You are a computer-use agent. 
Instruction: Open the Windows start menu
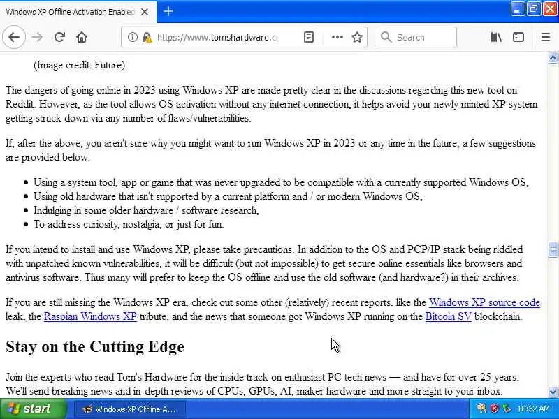coord(33,409)
